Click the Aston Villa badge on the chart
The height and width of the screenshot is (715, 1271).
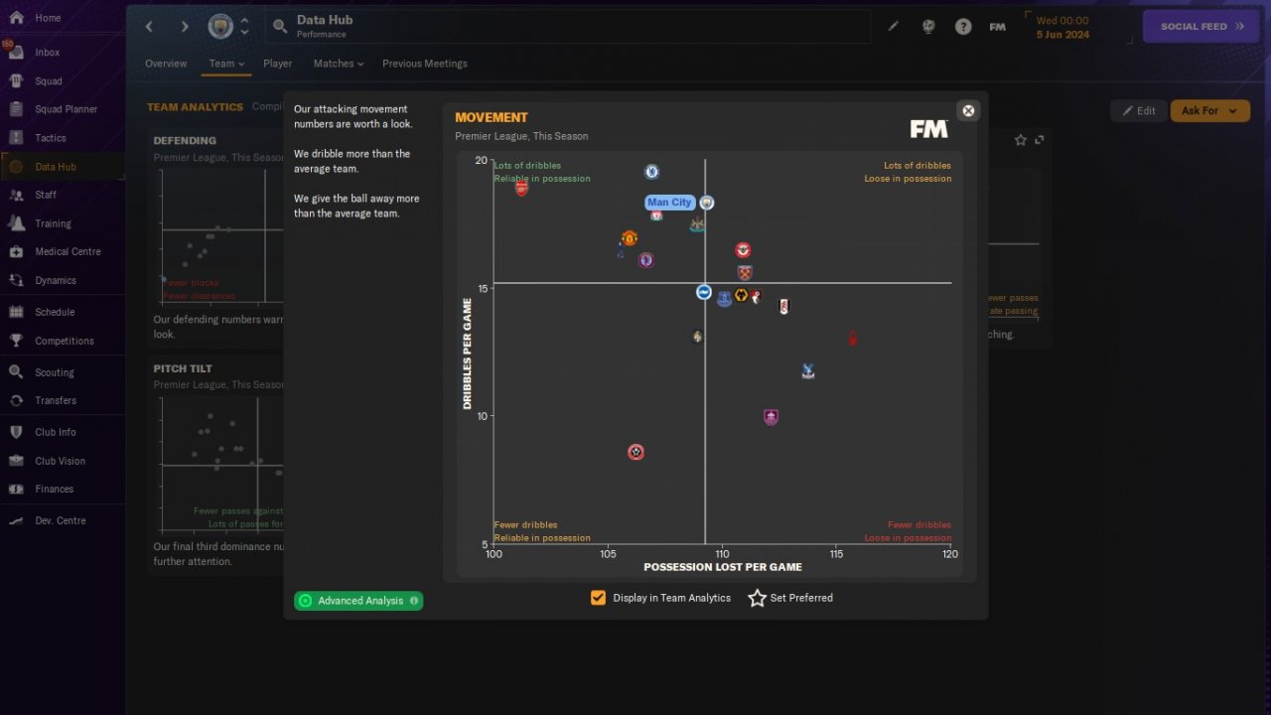coord(645,260)
